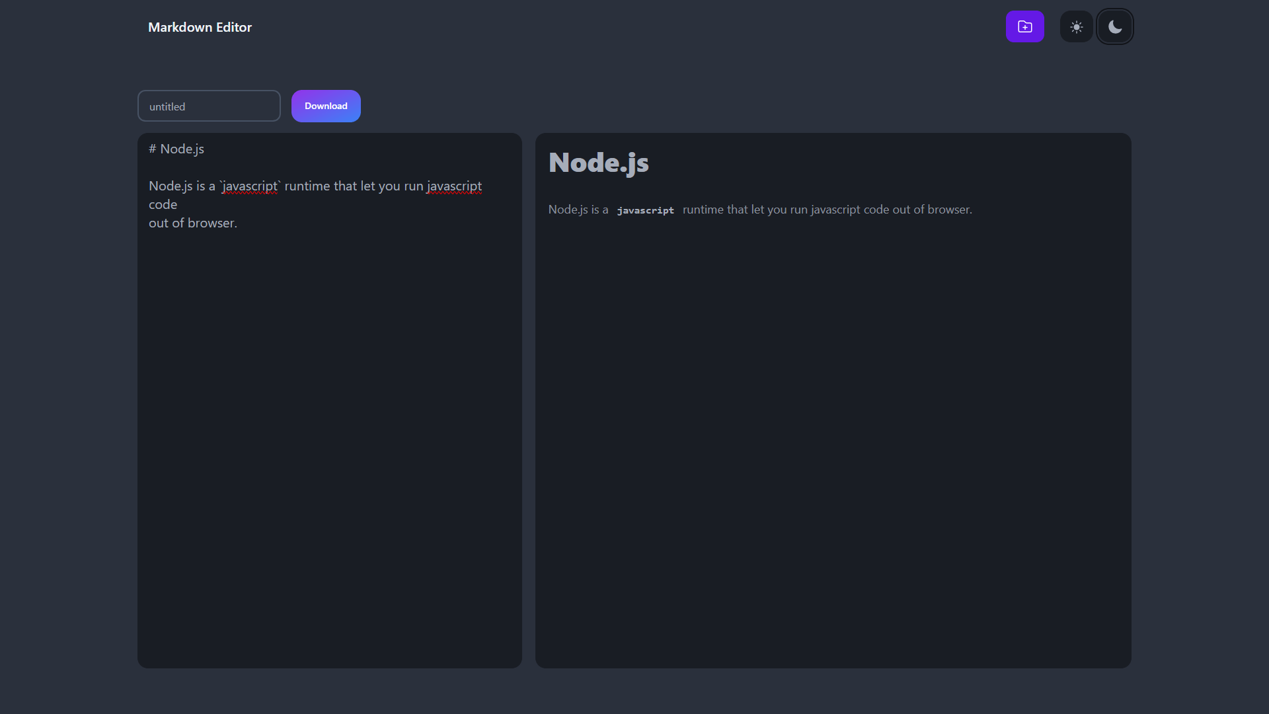Click the second underlined javascript in editor
The width and height of the screenshot is (1269, 714).
pos(454,186)
